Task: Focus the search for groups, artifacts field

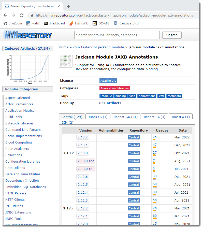Action: pos(117,35)
